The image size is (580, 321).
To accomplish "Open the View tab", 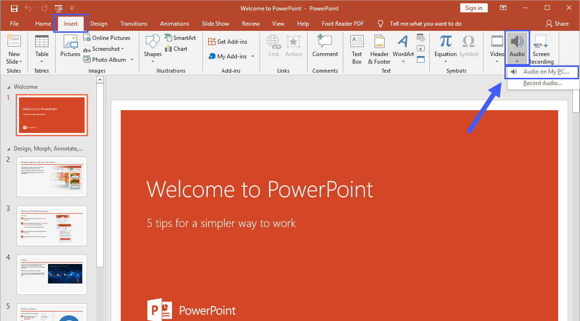I will [278, 24].
